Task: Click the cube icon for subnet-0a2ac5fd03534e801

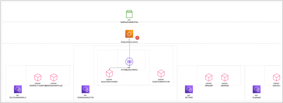Action: pos(109,74)
